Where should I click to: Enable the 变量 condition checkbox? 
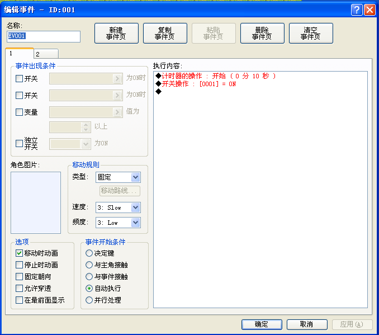[19, 112]
